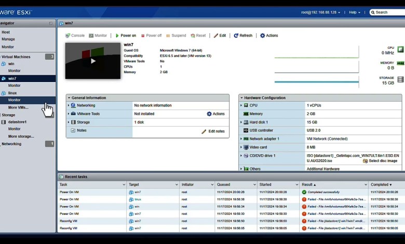Click the Search field
The image size is (405, 244).
tap(387, 12)
